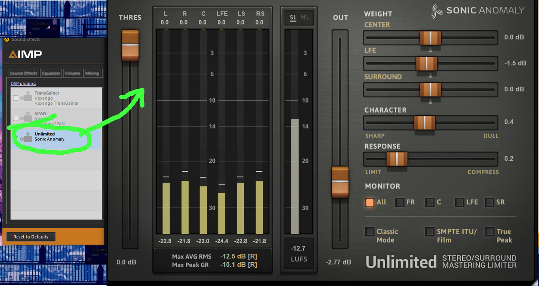Click the CHARACTER slider knob
The image size is (539, 286).
pyautogui.click(x=424, y=122)
